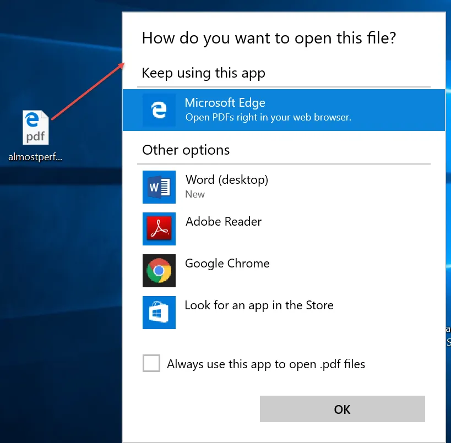The width and height of the screenshot is (451, 443).
Task: Open the Windows Store bag icon
Action: (x=159, y=313)
